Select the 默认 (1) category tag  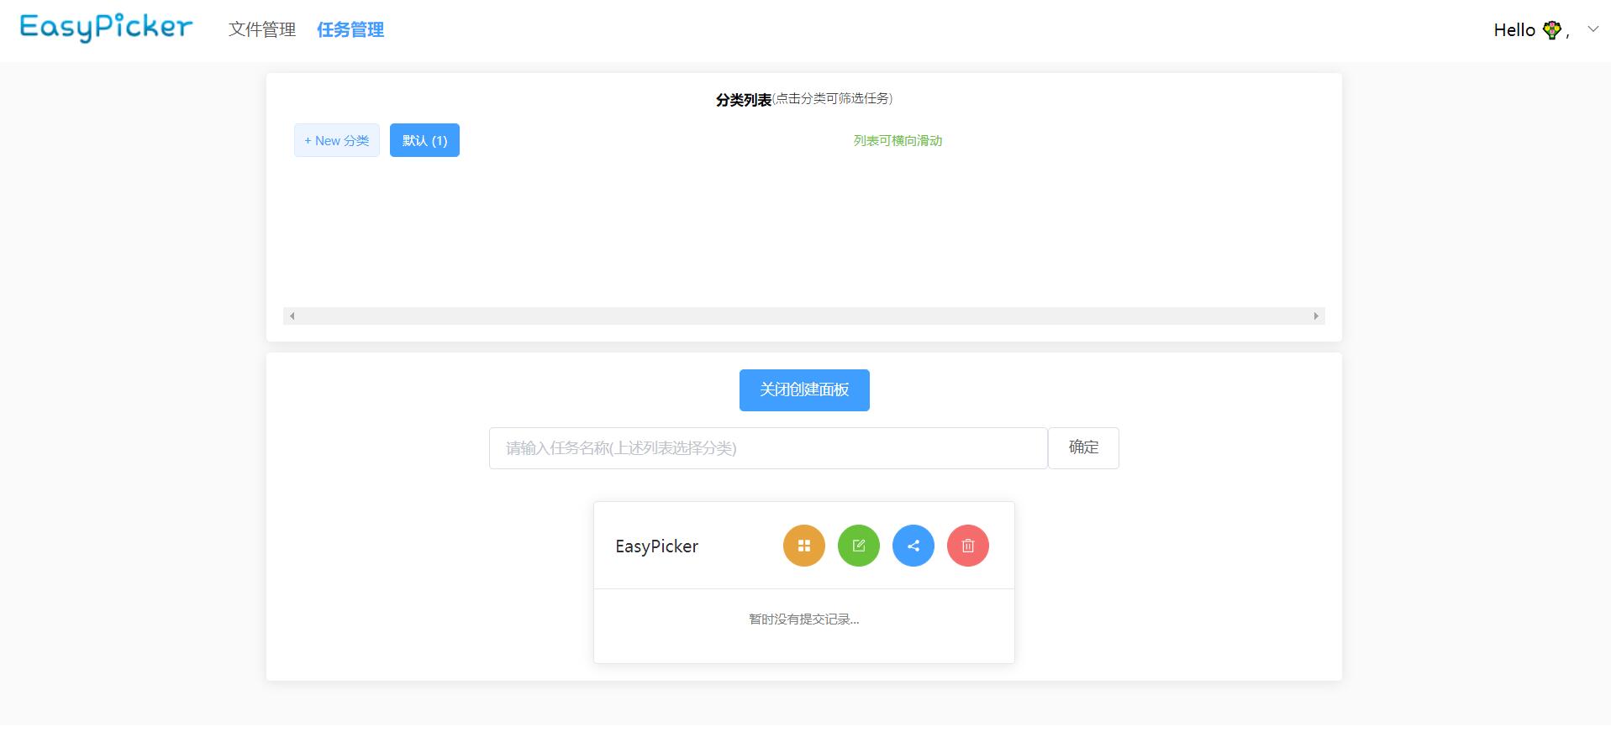pos(424,140)
